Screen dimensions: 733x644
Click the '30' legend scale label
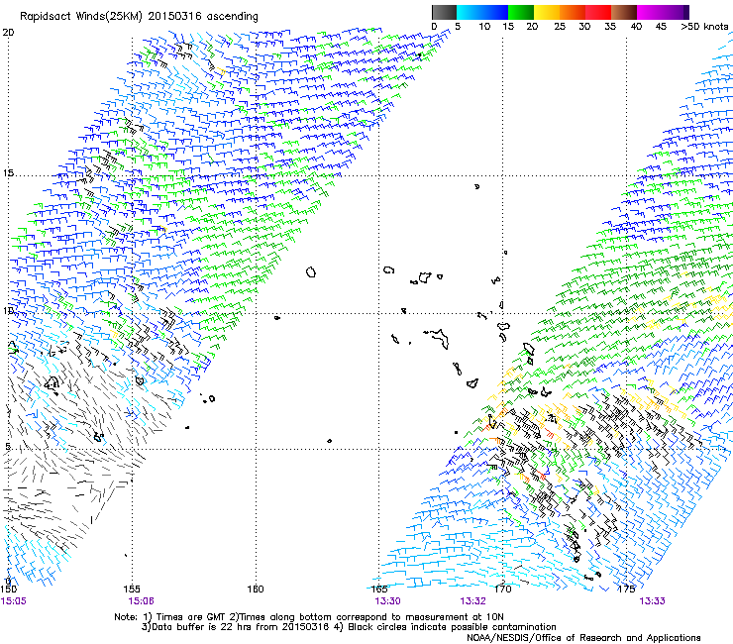[584, 27]
